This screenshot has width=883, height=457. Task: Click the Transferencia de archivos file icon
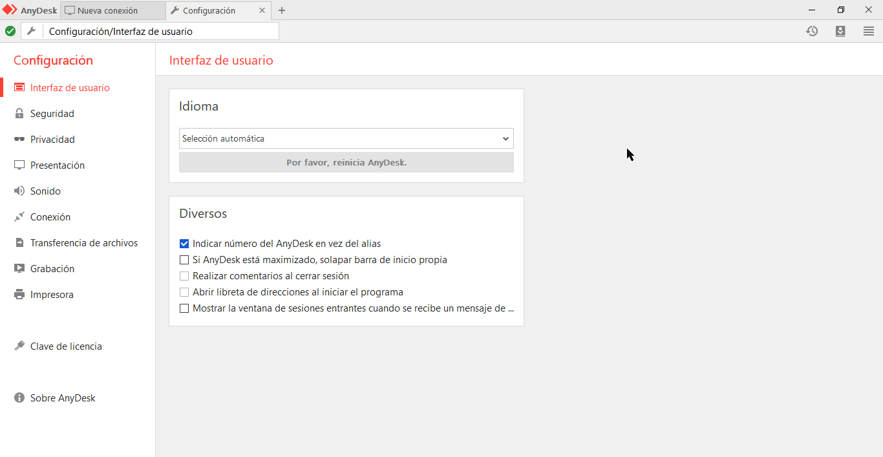coord(19,243)
